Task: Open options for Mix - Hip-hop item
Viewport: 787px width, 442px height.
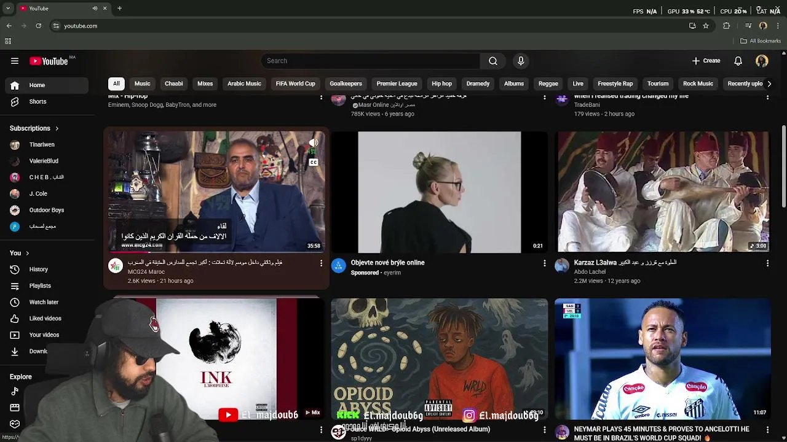Action: point(321,97)
